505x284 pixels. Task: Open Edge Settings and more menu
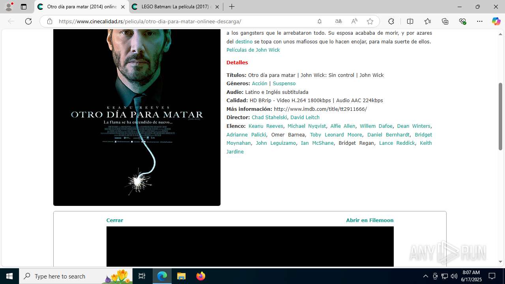pyautogui.click(x=480, y=21)
